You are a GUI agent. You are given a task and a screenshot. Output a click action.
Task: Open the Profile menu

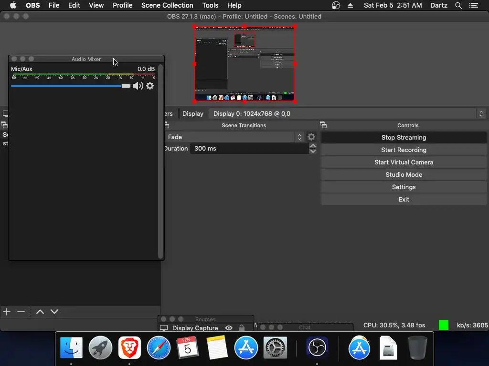[123, 5]
